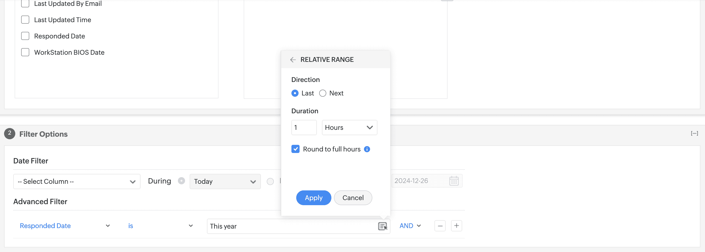The width and height of the screenshot is (705, 252).
Task: Click the Apply button
Action: click(313, 198)
